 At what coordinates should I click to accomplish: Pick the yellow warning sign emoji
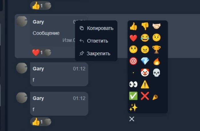pos(145,84)
